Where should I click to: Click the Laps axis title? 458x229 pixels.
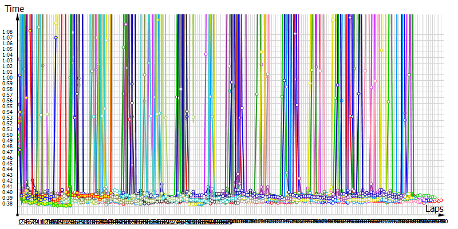(434, 210)
